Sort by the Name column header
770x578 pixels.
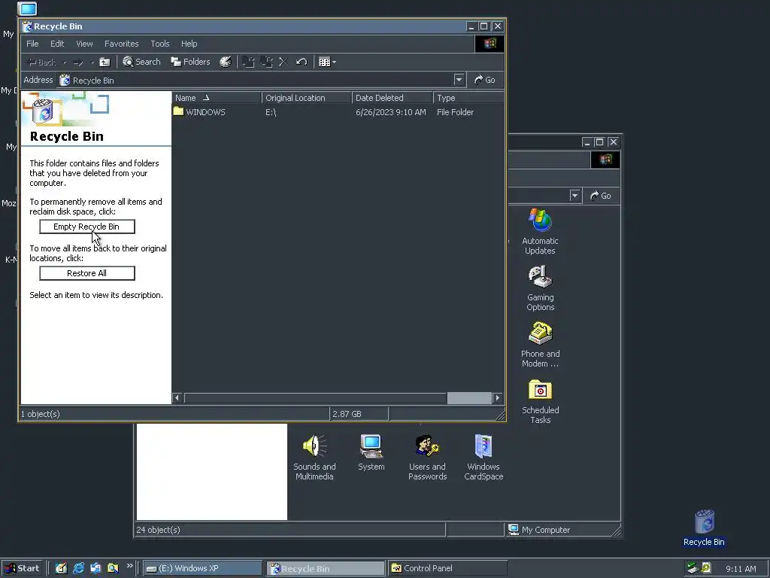tap(216, 98)
